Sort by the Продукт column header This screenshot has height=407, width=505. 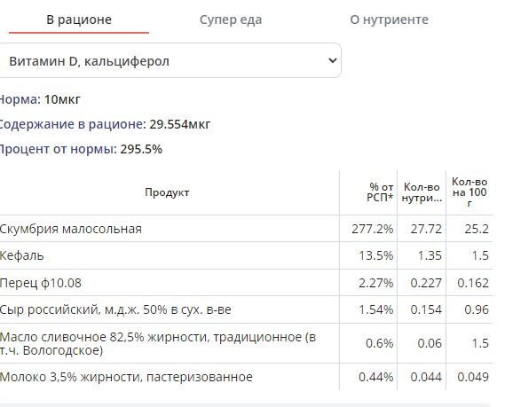[x=167, y=192]
